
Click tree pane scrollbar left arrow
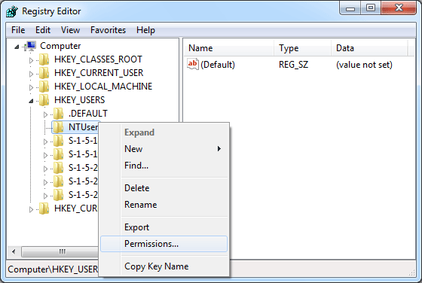(14, 251)
